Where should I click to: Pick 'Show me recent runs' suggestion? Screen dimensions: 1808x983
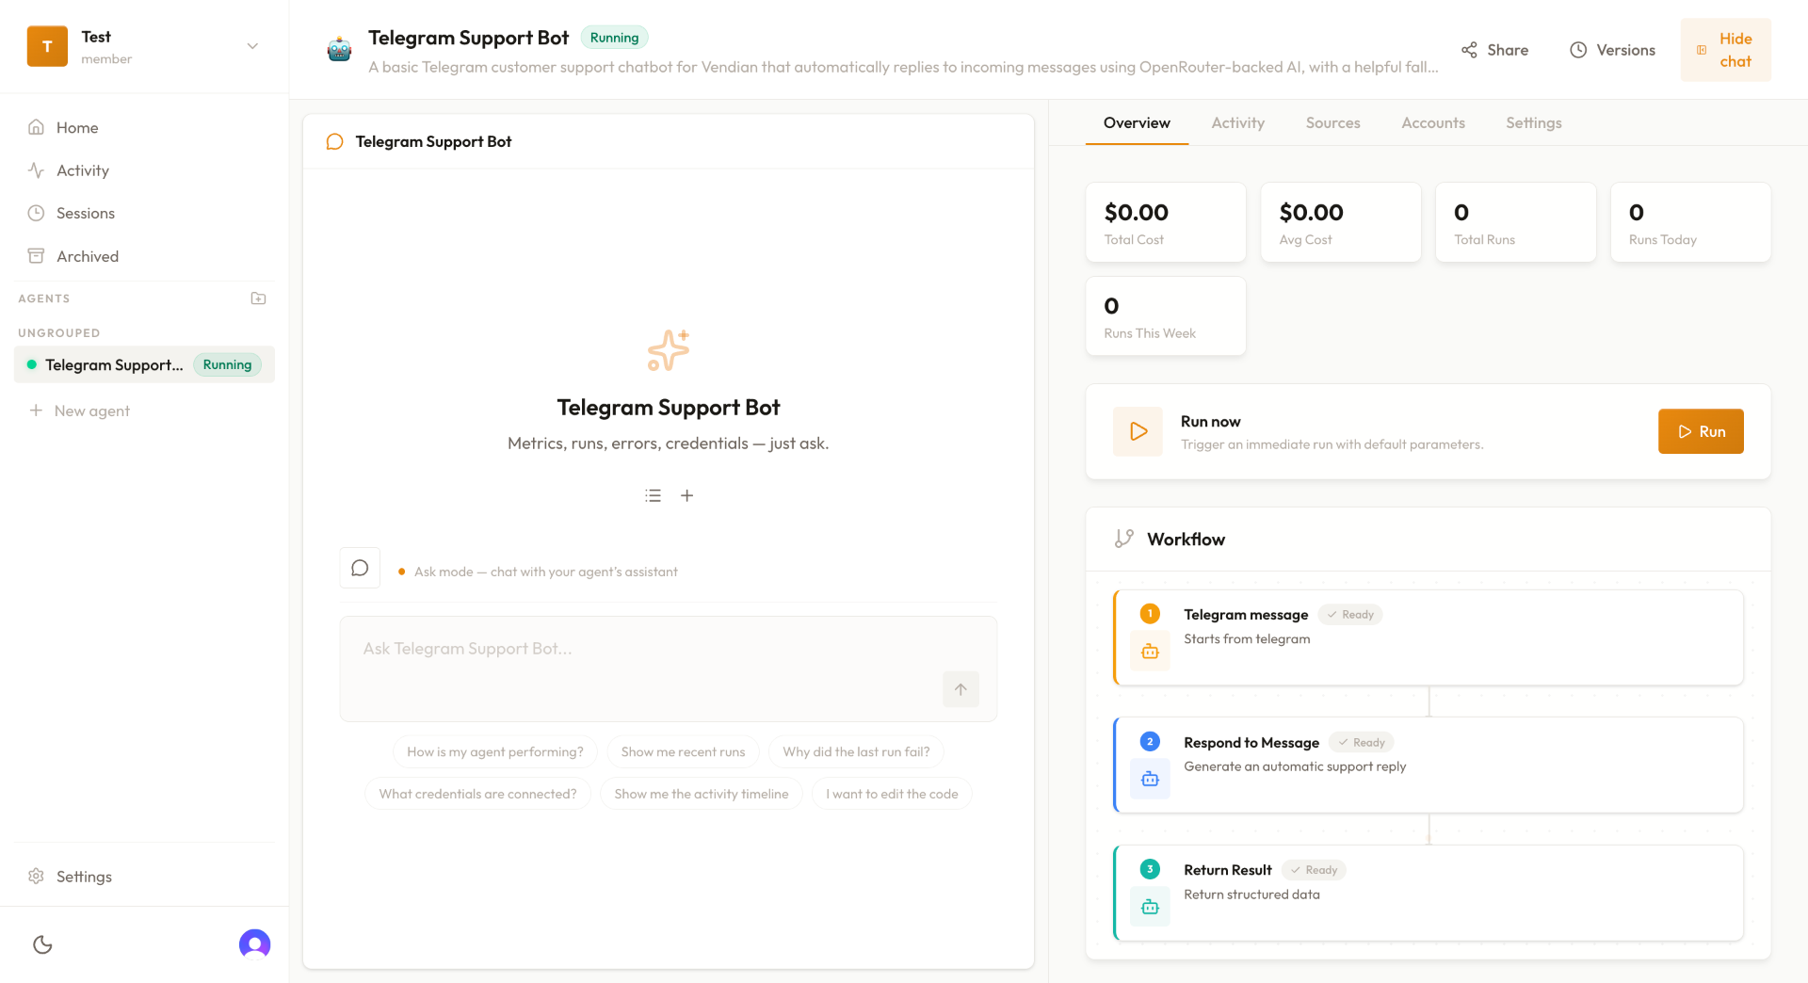(x=683, y=751)
